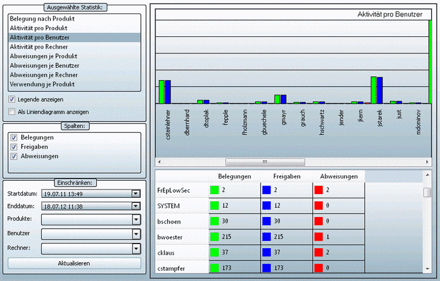Screen dimensions: 440x281
Task: Click the jstarek blue chart bar
Action: coord(380,90)
